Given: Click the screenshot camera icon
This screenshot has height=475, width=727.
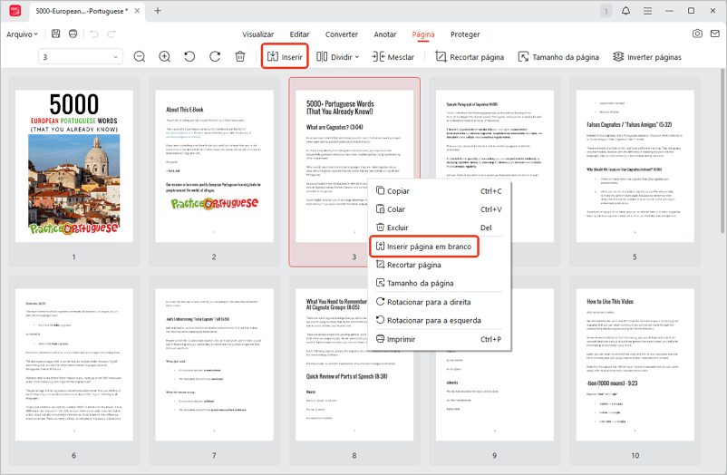Looking at the screenshot, I should coord(697,34).
